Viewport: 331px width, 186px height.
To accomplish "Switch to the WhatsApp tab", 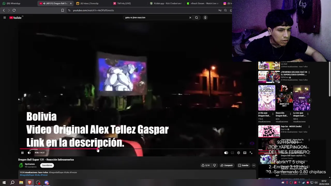I will pyautogui.click(x=18, y=3).
